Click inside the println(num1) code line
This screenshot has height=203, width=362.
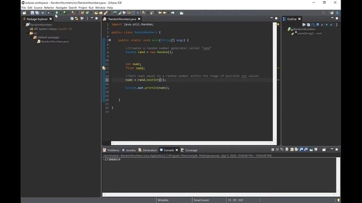pyautogui.click(x=147, y=88)
